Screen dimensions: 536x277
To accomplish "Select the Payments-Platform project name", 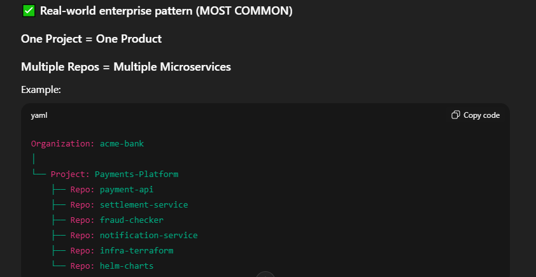I will tap(136, 174).
